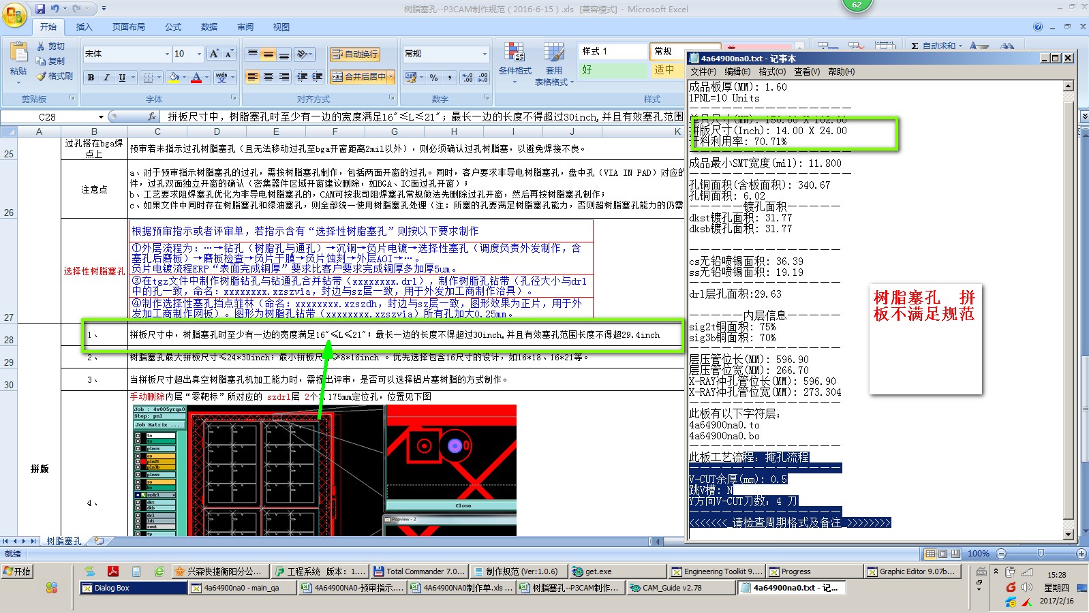Click the zoom out minus button
The image size is (1089, 613).
(x=1001, y=554)
